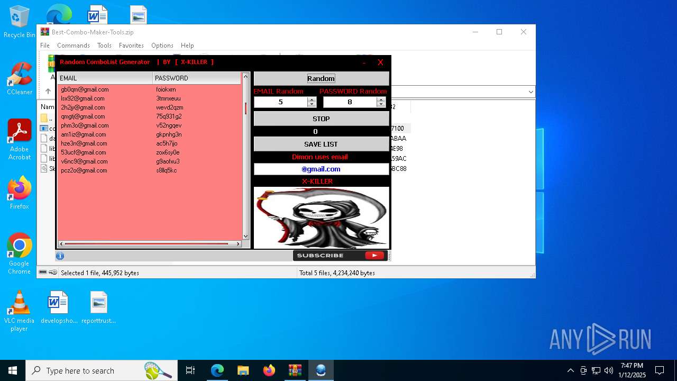Minimize the ComboList Generator window

coord(364,62)
